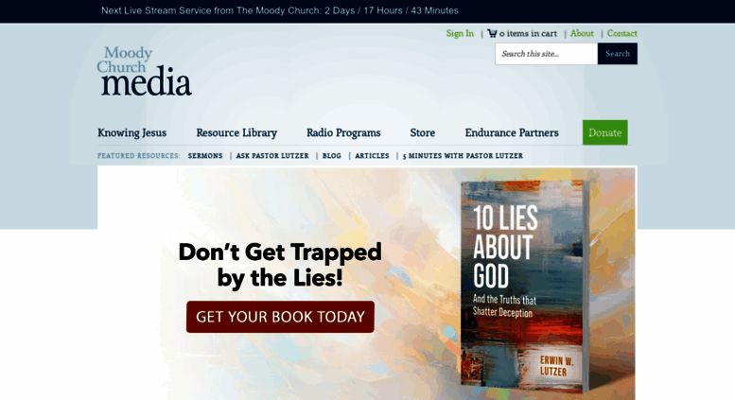Open the Articles featured link
This screenshot has width=735, height=400.
pos(372,155)
